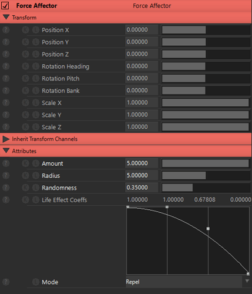Collapse the Transform section

tap(6, 17)
